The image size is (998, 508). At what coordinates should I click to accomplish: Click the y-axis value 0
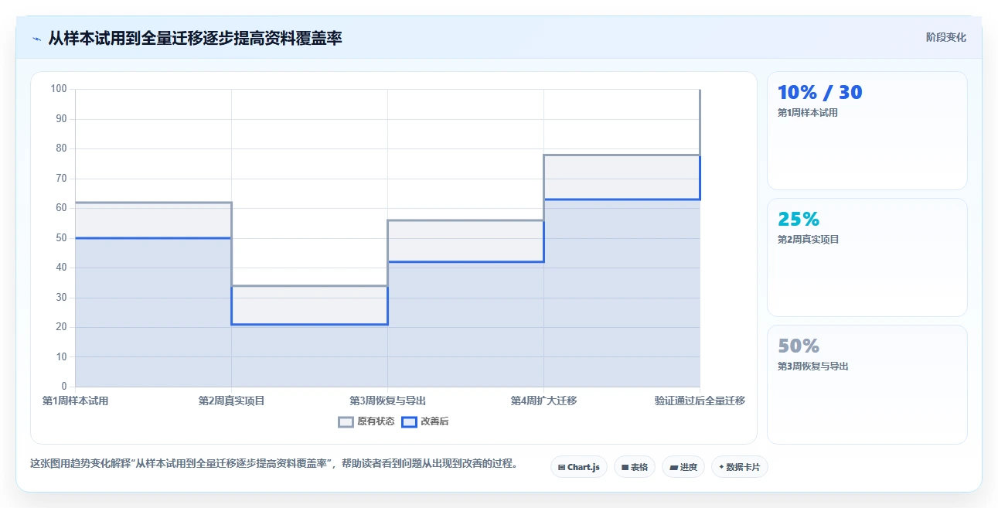pos(64,387)
